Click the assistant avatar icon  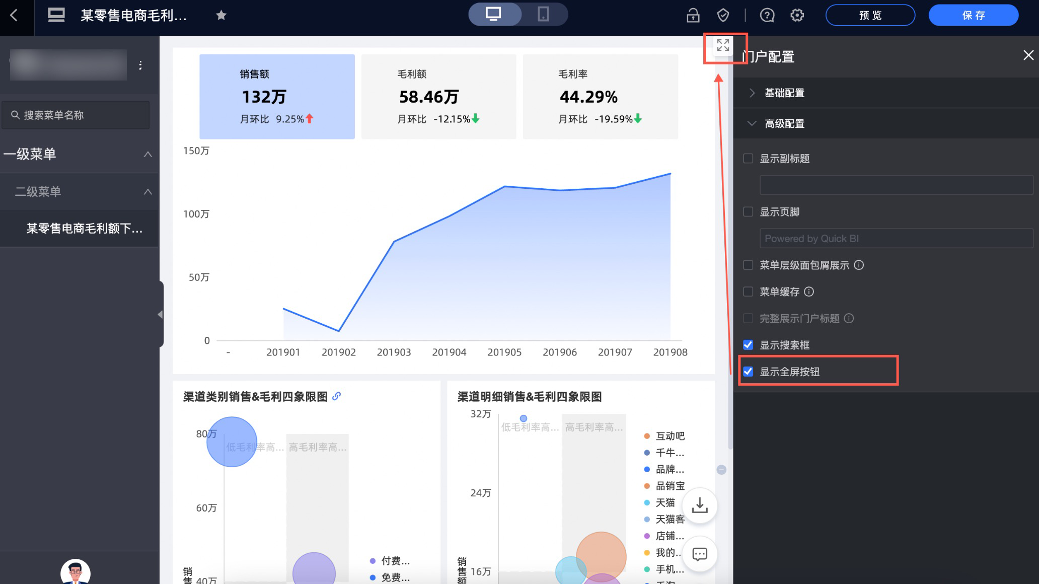pyautogui.click(x=76, y=572)
